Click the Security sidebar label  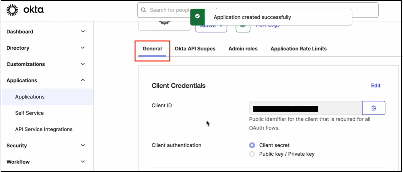point(17,145)
